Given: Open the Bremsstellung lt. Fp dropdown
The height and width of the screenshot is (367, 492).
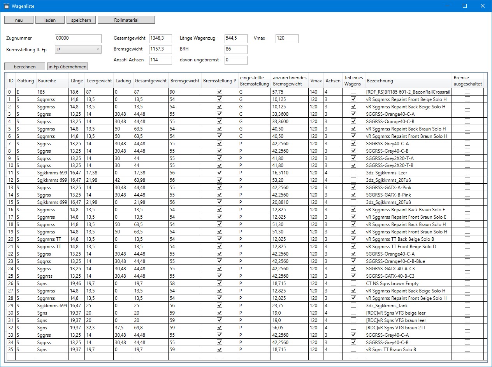Looking at the screenshot, I should (x=78, y=49).
